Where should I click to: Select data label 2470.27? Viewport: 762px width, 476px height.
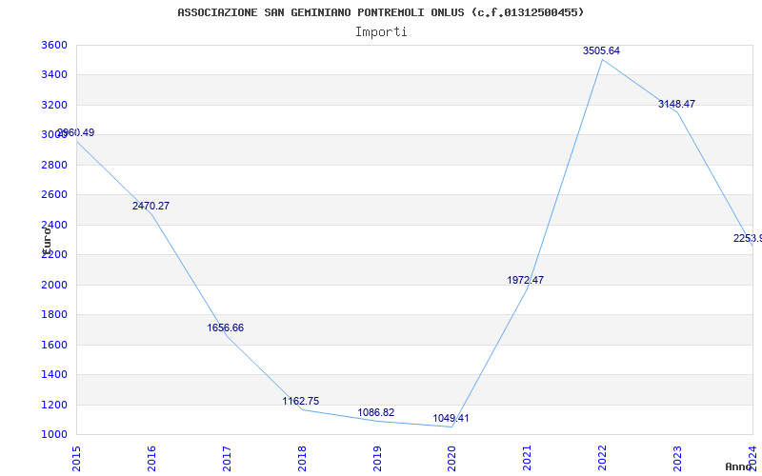coord(150,206)
